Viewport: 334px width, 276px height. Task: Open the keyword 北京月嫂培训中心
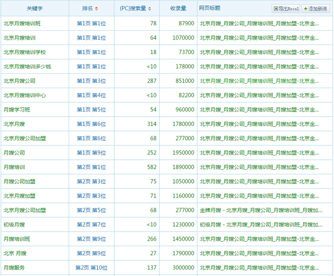point(25,95)
